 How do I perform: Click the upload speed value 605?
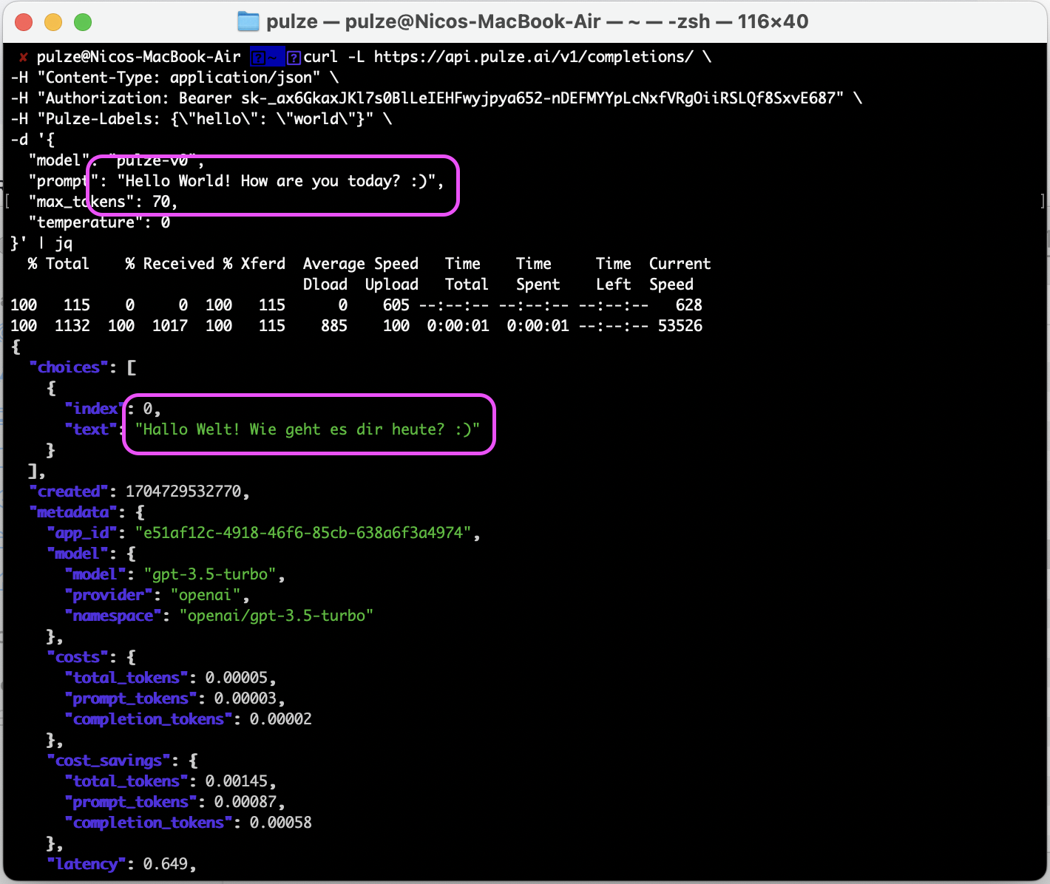click(396, 305)
